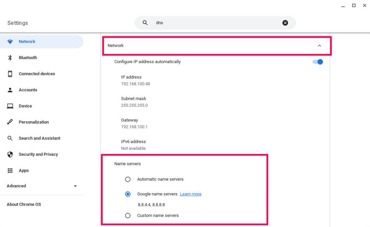Click the Settings title text
This screenshot has width=370, height=227.
pyautogui.click(x=18, y=23)
